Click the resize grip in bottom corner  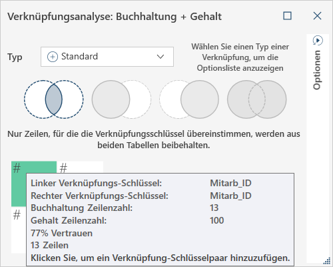327,260
